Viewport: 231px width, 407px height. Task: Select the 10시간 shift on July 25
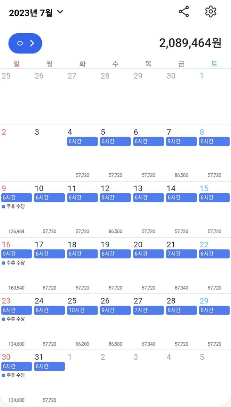(x=82, y=310)
